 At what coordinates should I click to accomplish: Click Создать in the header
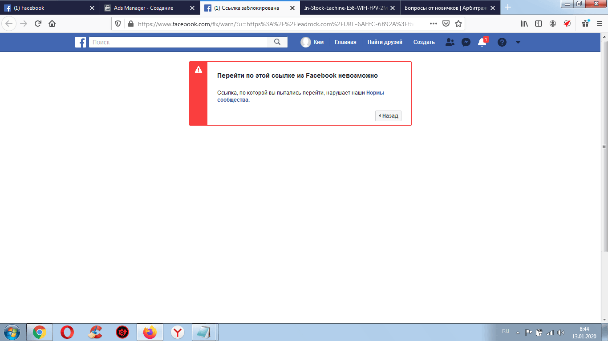pos(424,42)
